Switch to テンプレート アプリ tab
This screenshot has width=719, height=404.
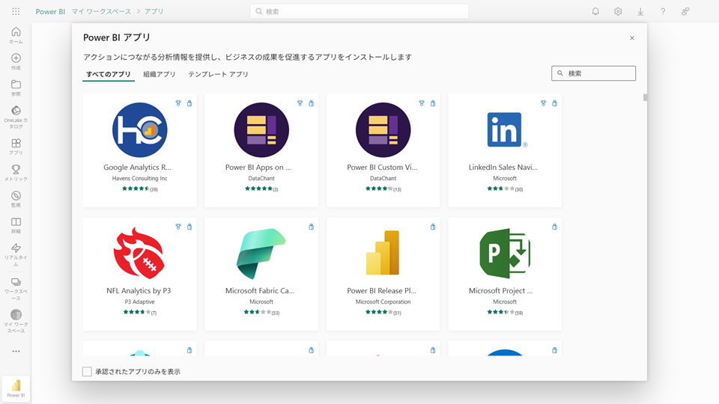218,74
